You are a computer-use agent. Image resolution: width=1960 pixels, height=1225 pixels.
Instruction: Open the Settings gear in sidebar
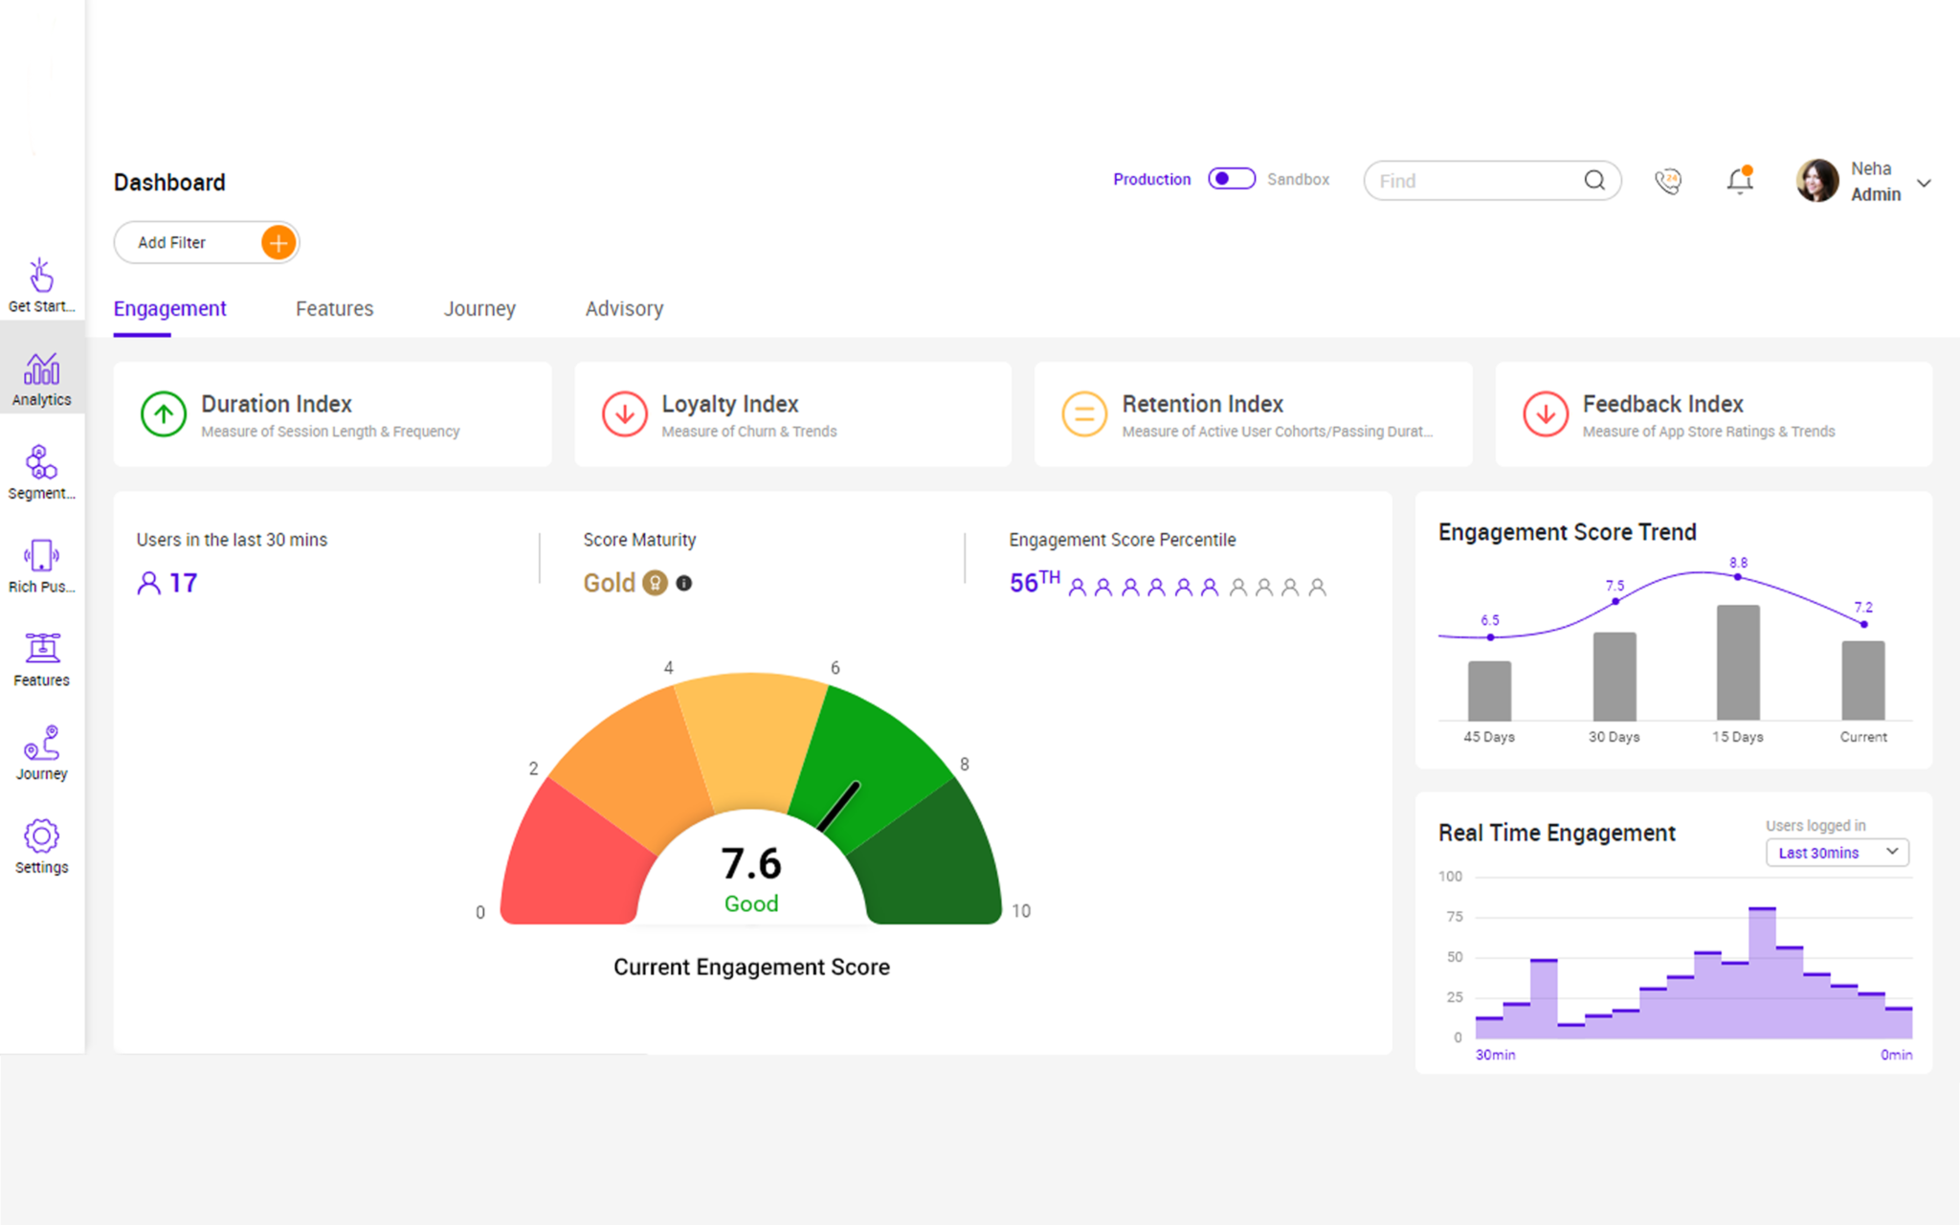pyautogui.click(x=41, y=847)
